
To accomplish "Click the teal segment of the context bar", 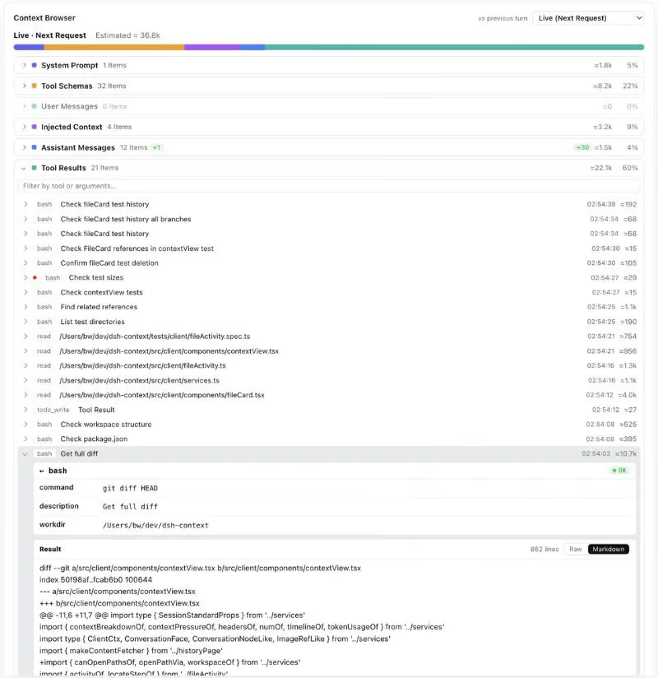I will [454, 48].
